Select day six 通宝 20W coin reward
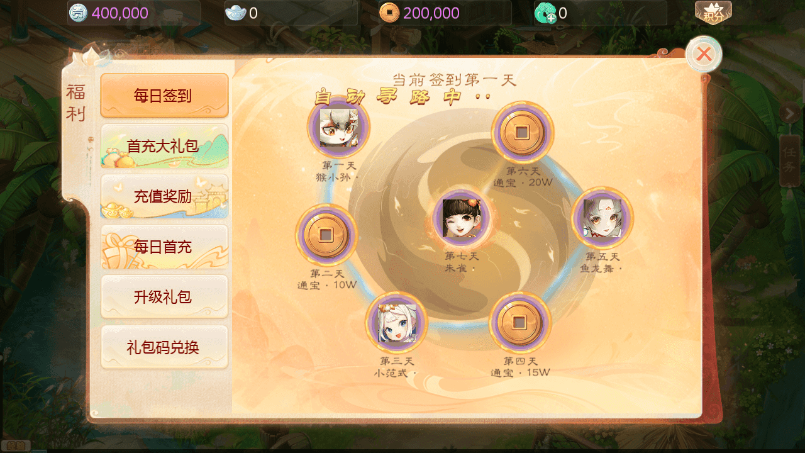805x453 pixels. click(522, 133)
